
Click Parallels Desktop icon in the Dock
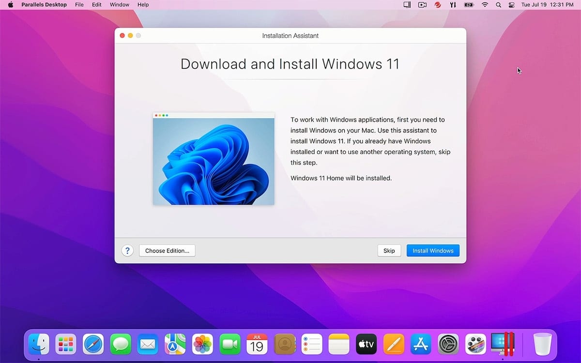pyautogui.click(x=503, y=344)
